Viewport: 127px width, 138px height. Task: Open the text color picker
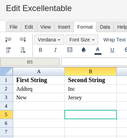tap(98, 51)
